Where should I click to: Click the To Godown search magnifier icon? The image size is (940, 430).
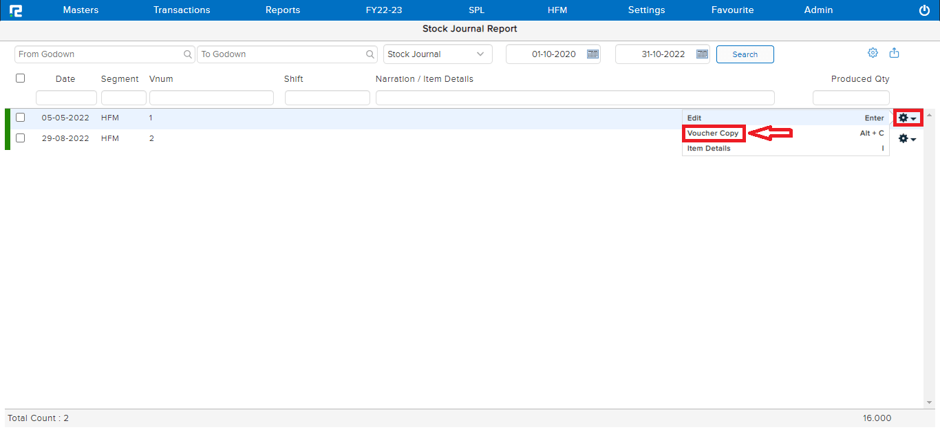370,54
